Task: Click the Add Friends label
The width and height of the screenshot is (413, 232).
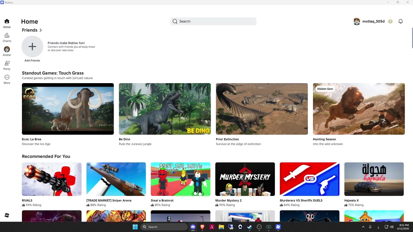Action: tap(32, 61)
